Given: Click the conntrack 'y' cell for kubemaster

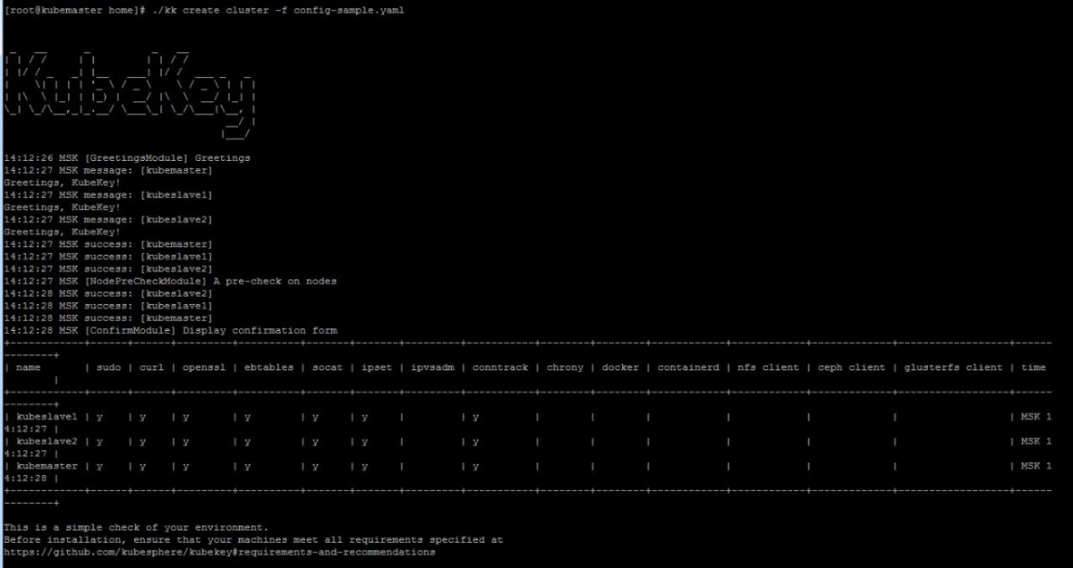Looking at the screenshot, I should coord(475,466).
